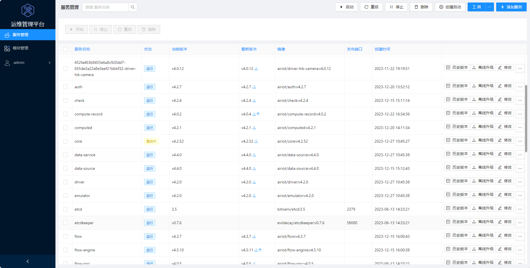Check the auth service checkbox
530x268 pixels.
point(65,87)
